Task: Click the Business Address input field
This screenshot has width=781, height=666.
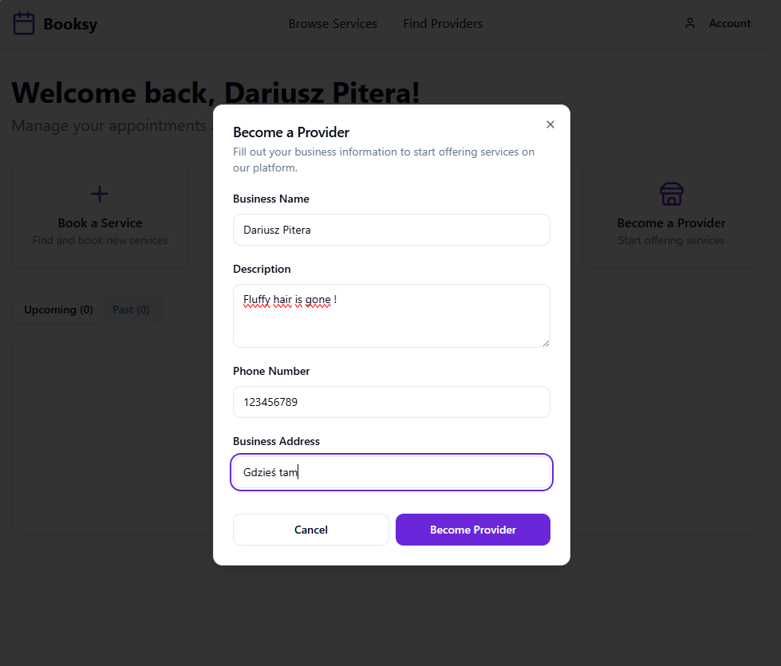Action: point(392,472)
